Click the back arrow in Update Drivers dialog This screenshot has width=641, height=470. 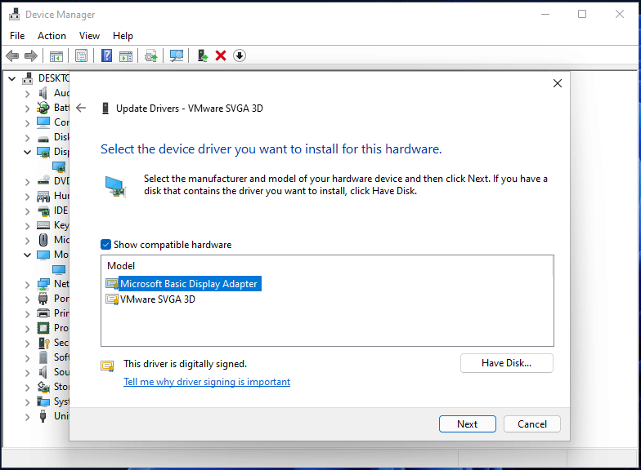click(x=81, y=108)
